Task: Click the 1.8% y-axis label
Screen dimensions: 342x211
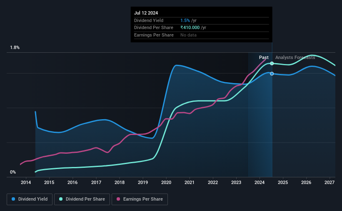Action: [x=15, y=47]
